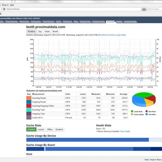Click the Outgoing Reads measurement label
The image size is (162, 162).
pyautogui.click(x=39, y=102)
